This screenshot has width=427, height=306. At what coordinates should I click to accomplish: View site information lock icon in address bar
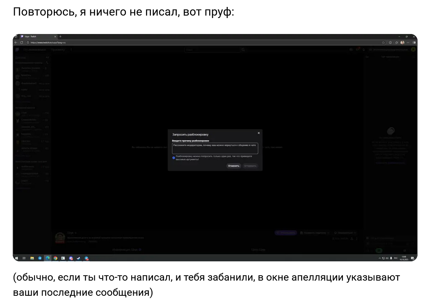28,43
